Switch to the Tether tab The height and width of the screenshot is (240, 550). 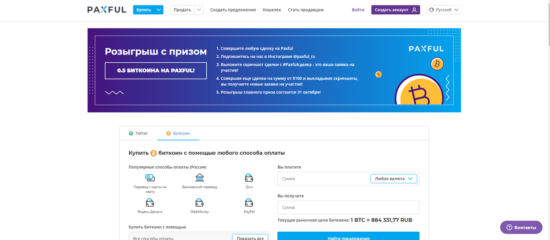coord(138,133)
